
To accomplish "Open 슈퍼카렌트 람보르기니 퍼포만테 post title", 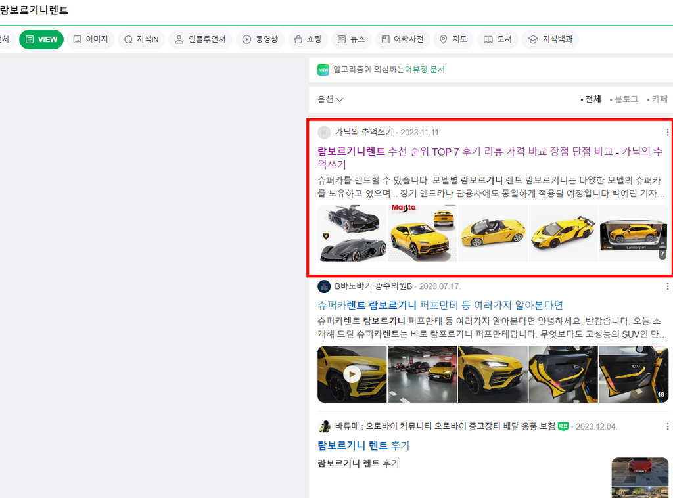I will (440, 306).
